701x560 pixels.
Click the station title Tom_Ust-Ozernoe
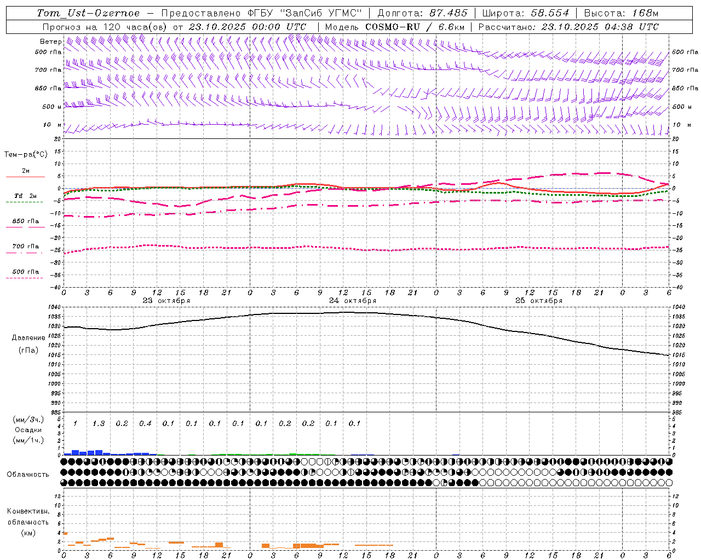click(x=88, y=13)
